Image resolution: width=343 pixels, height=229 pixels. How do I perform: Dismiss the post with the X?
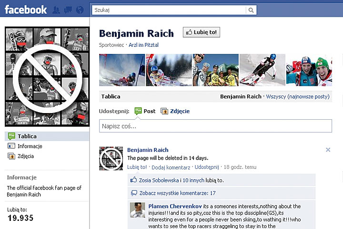pos(328,150)
